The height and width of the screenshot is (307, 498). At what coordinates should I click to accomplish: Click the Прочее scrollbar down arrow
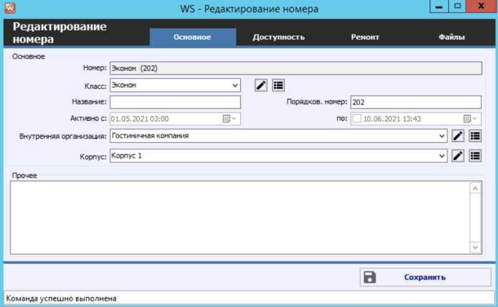tap(474, 248)
